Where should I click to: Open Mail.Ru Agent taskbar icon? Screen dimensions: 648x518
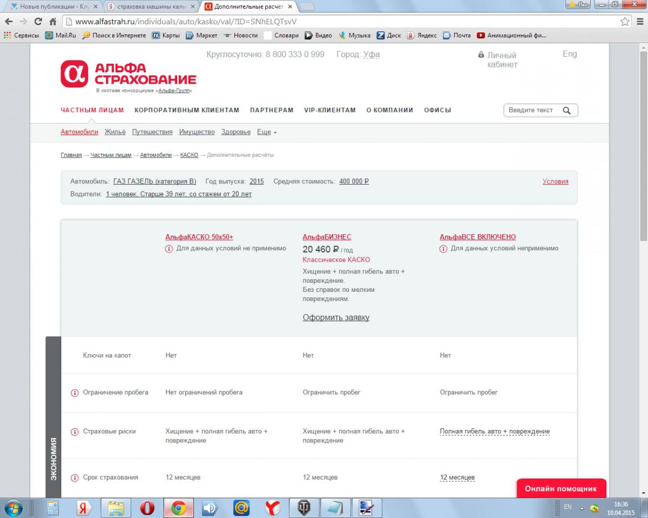pyautogui.click(x=241, y=508)
